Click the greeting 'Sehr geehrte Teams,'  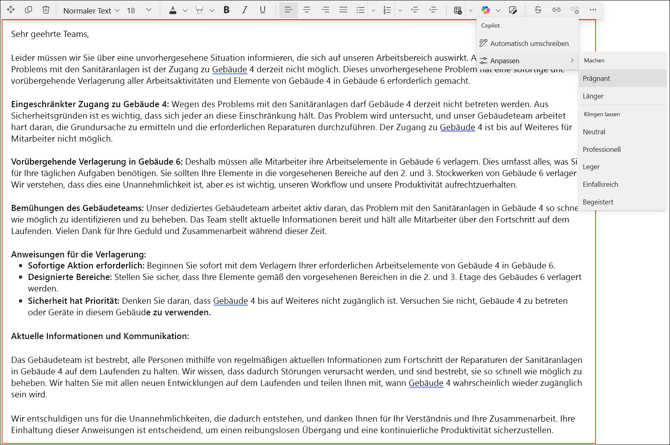pyautogui.click(x=50, y=34)
